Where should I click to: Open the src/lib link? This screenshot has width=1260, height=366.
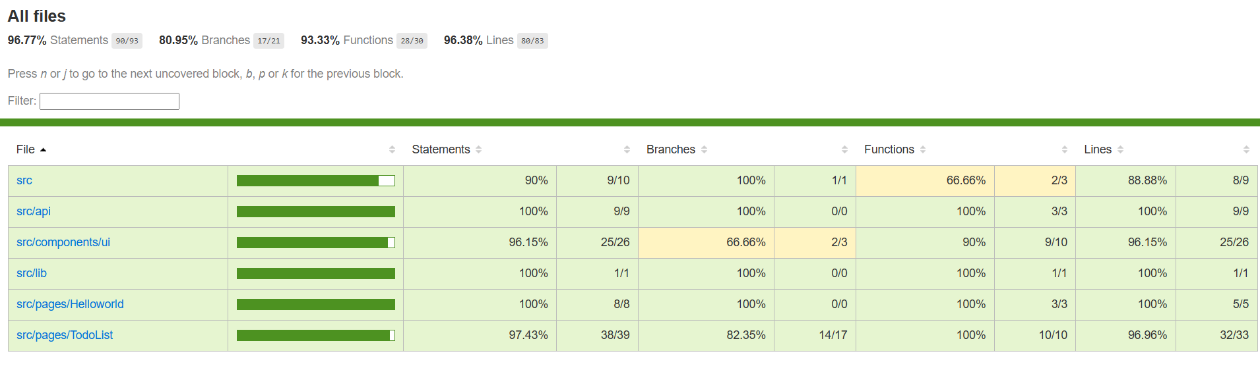pos(32,273)
